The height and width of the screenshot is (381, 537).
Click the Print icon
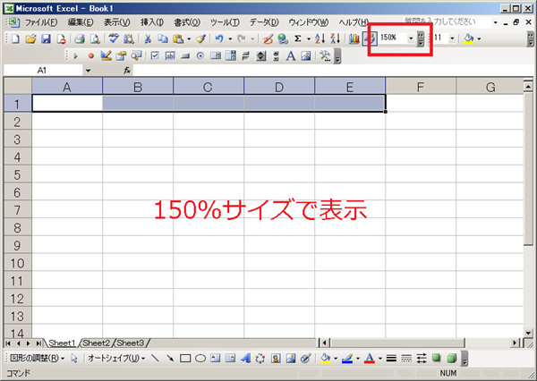[x=80, y=38]
